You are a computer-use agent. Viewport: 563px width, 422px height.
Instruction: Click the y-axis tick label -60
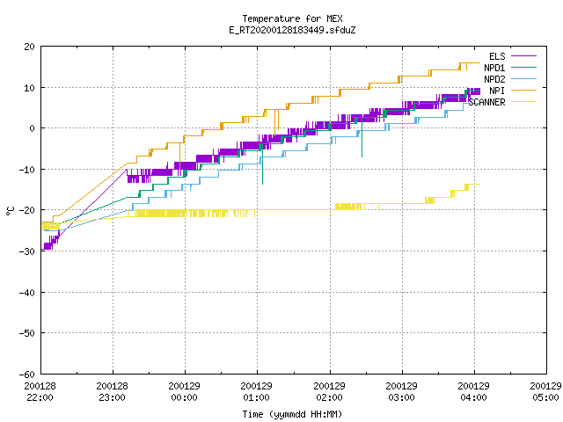(x=27, y=375)
